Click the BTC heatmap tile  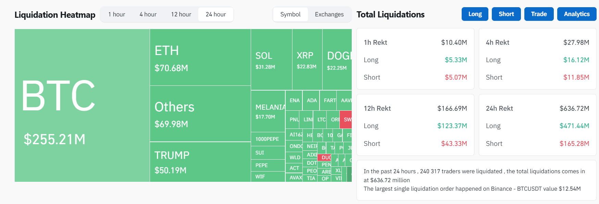82,105
